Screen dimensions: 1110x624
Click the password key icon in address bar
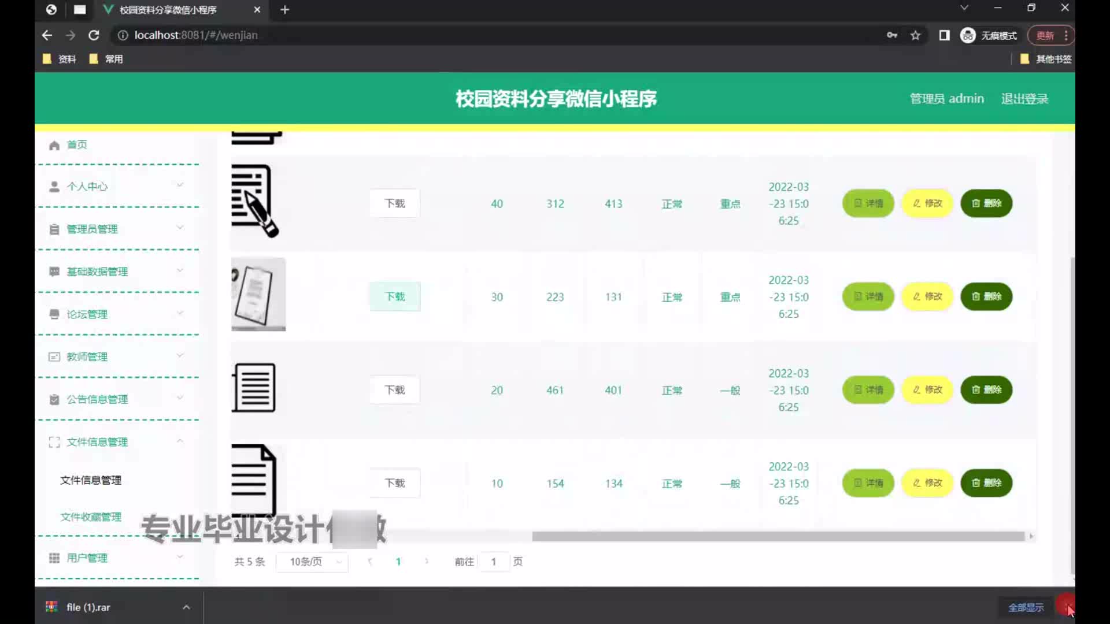coord(892,35)
